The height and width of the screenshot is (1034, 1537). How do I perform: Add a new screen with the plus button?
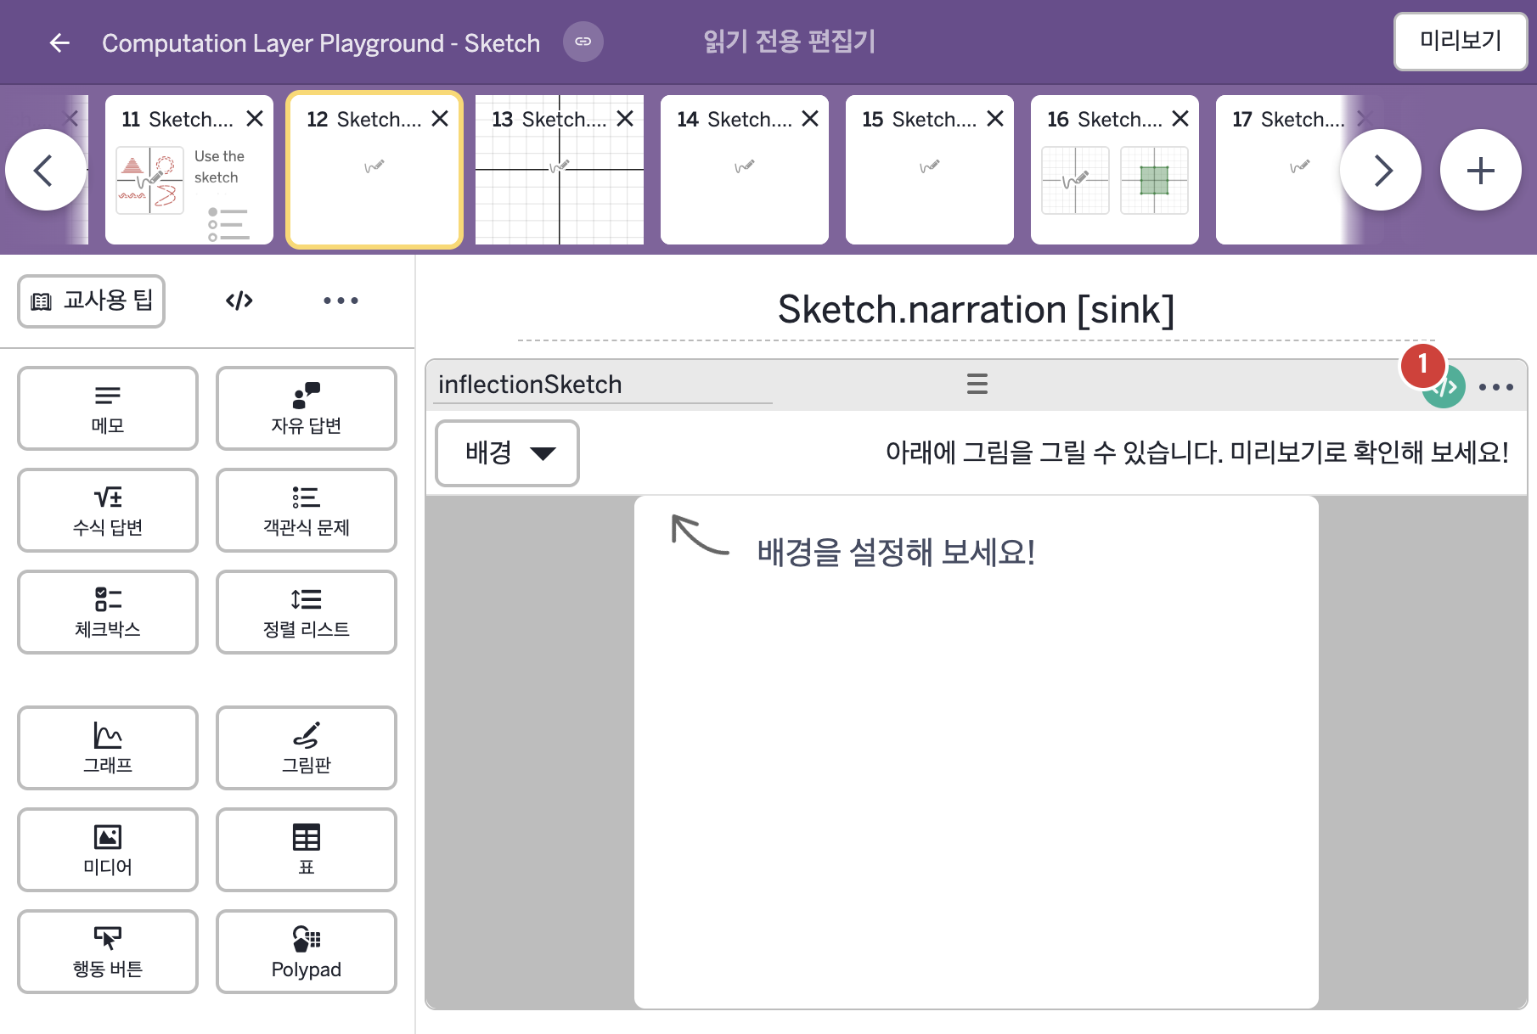[x=1481, y=170]
